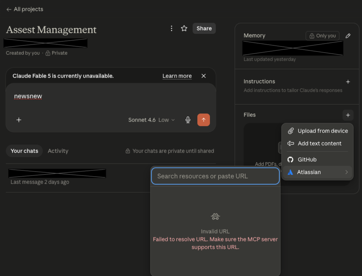This screenshot has height=276, width=362.
Task: Click the Share button
Action: tap(204, 28)
